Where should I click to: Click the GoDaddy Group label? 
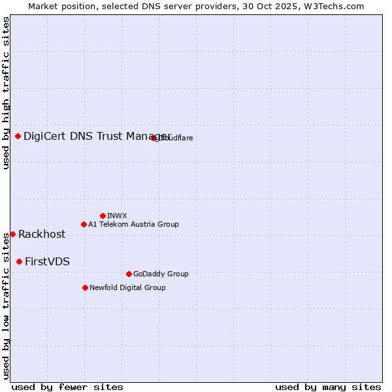coord(161,274)
